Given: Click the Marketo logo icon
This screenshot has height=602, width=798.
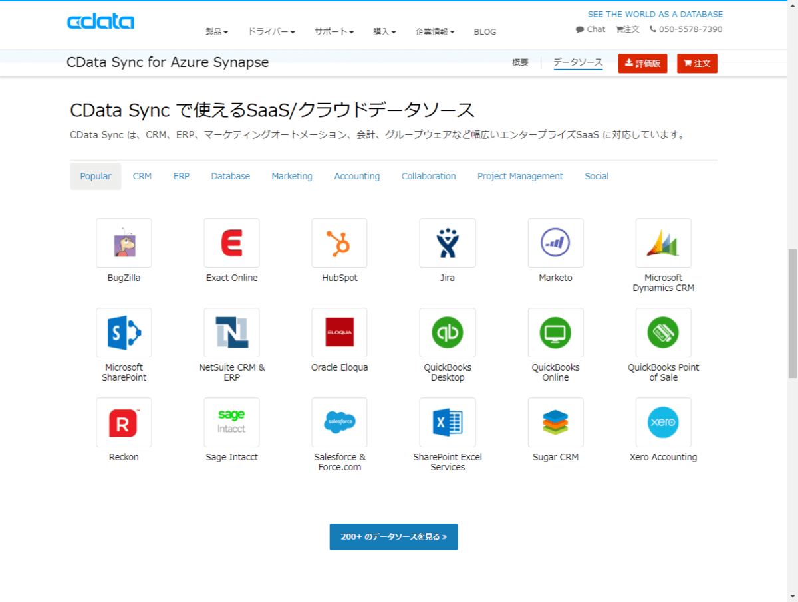Looking at the screenshot, I should pos(555,243).
